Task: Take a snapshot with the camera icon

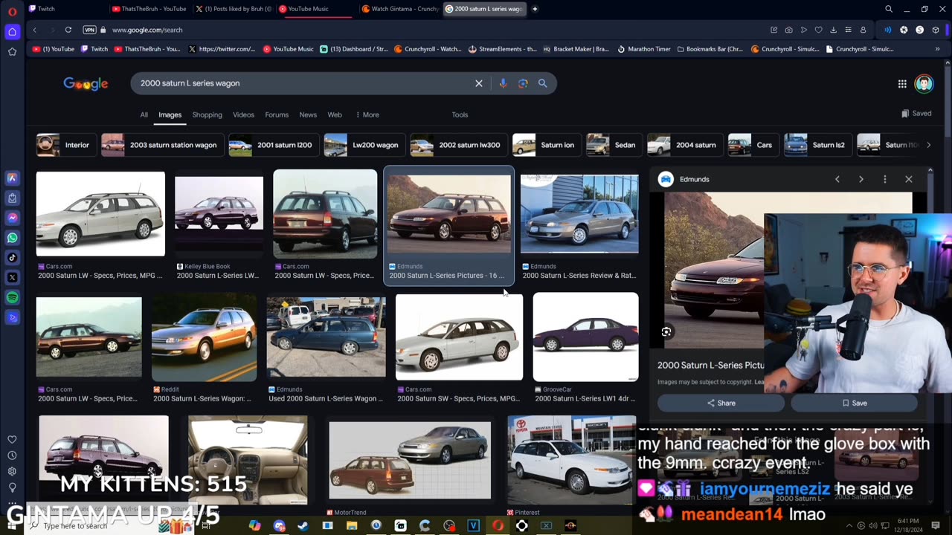Action: pyautogui.click(x=788, y=30)
